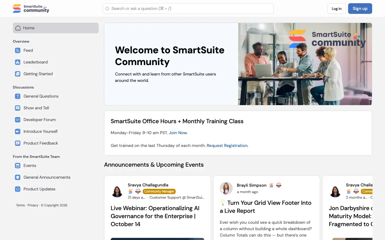Open Brayli Simpson's profile name
385x240 pixels.
pyautogui.click(x=252, y=185)
